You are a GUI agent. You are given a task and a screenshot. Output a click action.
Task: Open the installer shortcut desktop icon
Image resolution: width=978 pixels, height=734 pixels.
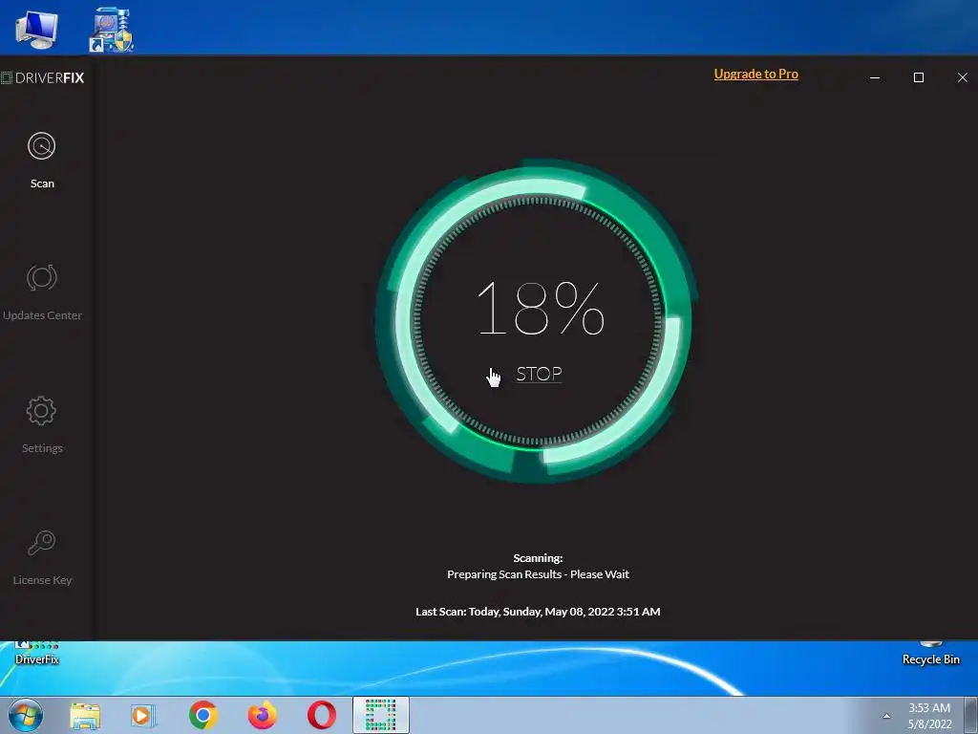point(112,30)
